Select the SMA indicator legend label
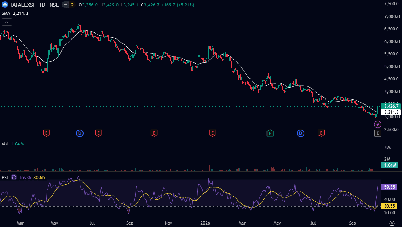Viewport: 402px width, 227px height. [6, 13]
